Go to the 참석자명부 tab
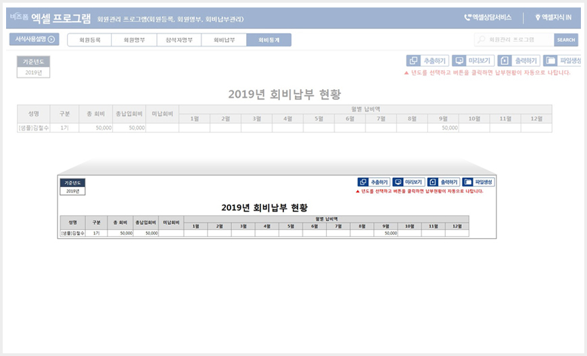The height and width of the screenshot is (356, 587). [x=179, y=40]
